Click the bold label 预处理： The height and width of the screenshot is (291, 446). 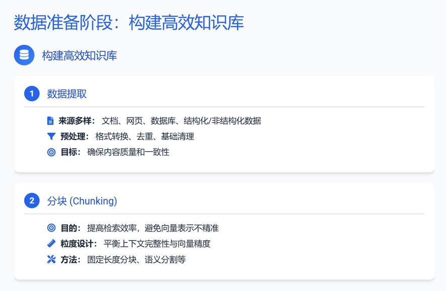click(75, 136)
